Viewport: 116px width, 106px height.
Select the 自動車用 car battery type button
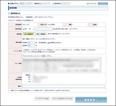[29, 34]
